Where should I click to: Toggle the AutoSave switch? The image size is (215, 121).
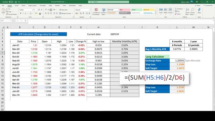pyautogui.click(x=11, y=2)
